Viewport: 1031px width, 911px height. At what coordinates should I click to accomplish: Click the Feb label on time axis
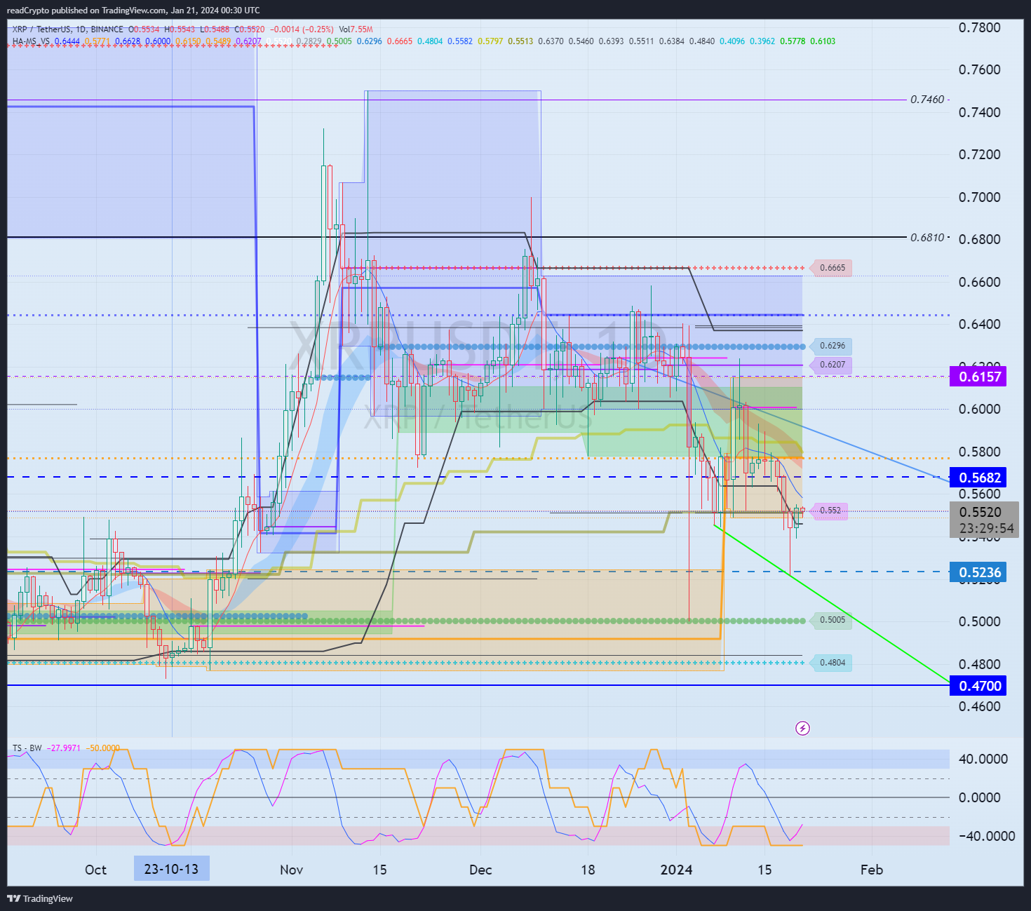[872, 870]
